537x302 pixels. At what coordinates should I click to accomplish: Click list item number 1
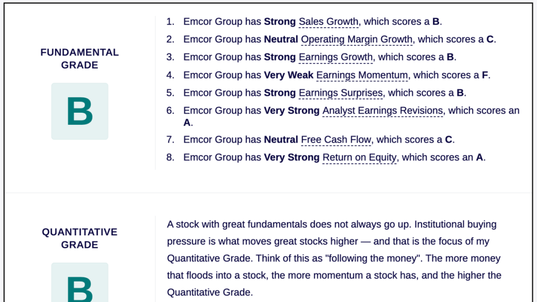point(304,21)
